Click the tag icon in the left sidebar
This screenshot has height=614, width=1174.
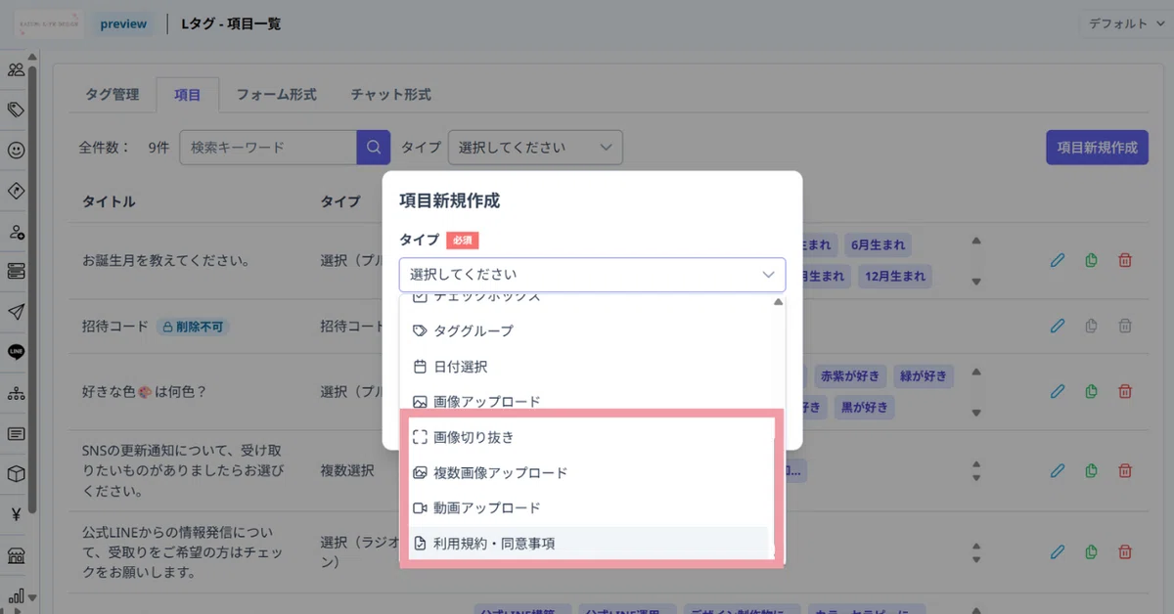click(16, 110)
